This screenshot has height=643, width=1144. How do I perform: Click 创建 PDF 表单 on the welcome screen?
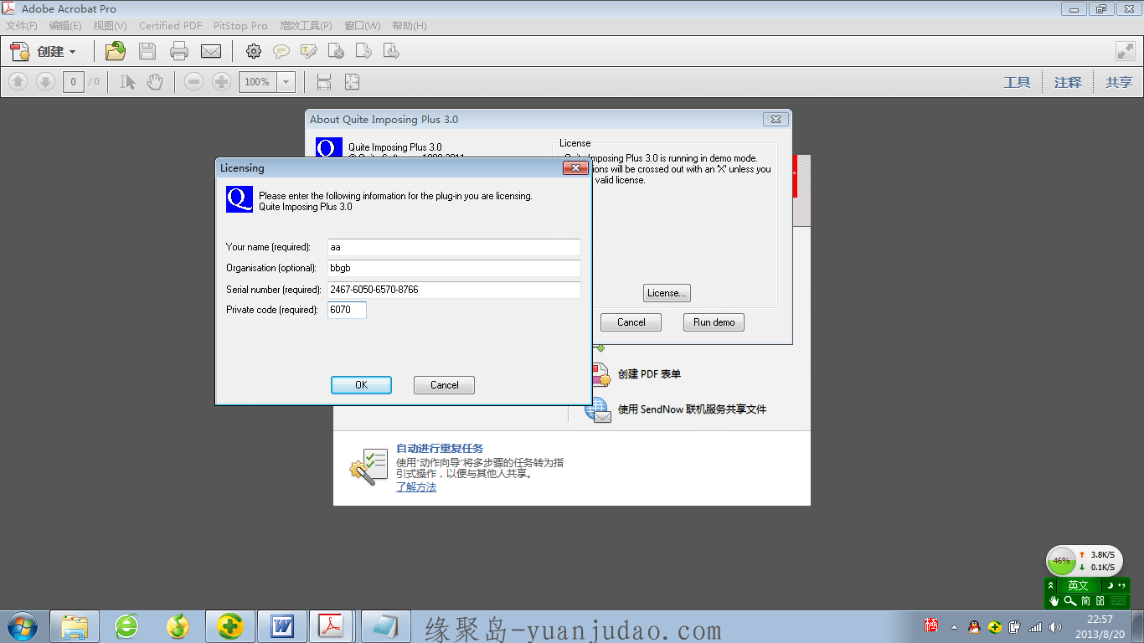[649, 374]
